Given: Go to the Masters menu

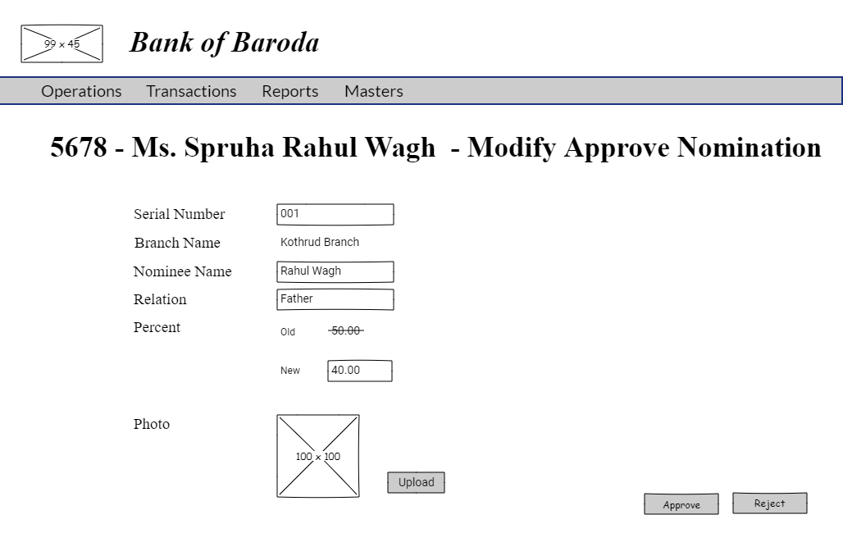Looking at the screenshot, I should point(373,91).
